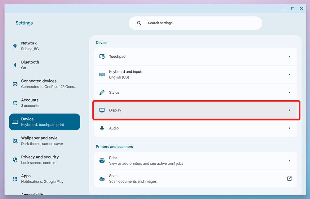Open Scan via its external link icon
310x199 pixels.
click(289, 179)
